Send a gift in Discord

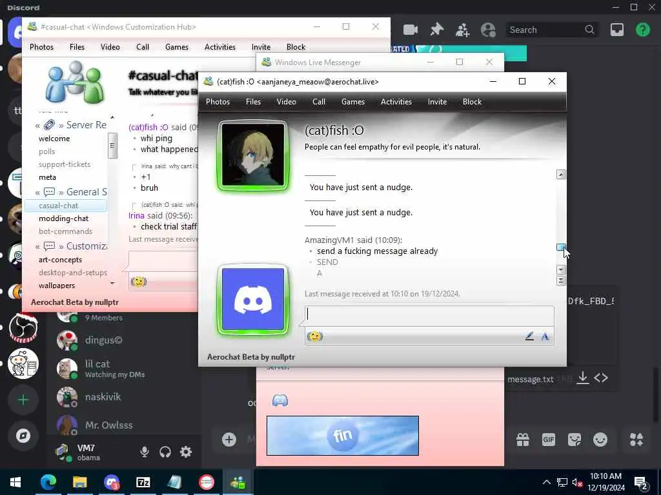pyautogui.click(x=523, y=440)
